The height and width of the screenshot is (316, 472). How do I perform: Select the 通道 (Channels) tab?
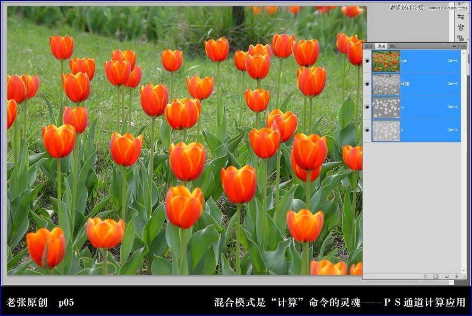tap(381, 46)
